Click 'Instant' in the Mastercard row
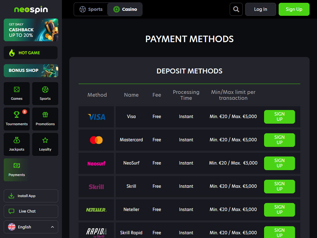Screen dimensions: 317x238 pyautogui.click(x=186, y=140)
